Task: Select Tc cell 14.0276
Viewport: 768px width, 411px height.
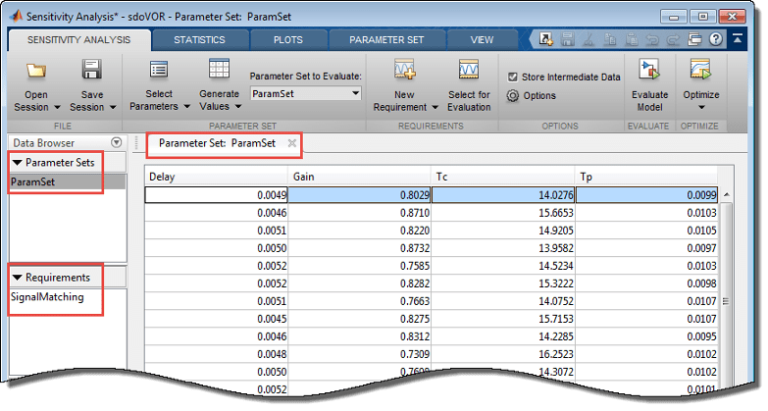Action: (502, 195)
